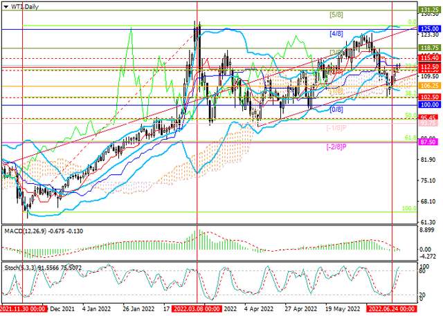Select the 2021.11.30 date marker
Image resolution: width=443 pixels, height=316 pixels.
coord(25,310)
